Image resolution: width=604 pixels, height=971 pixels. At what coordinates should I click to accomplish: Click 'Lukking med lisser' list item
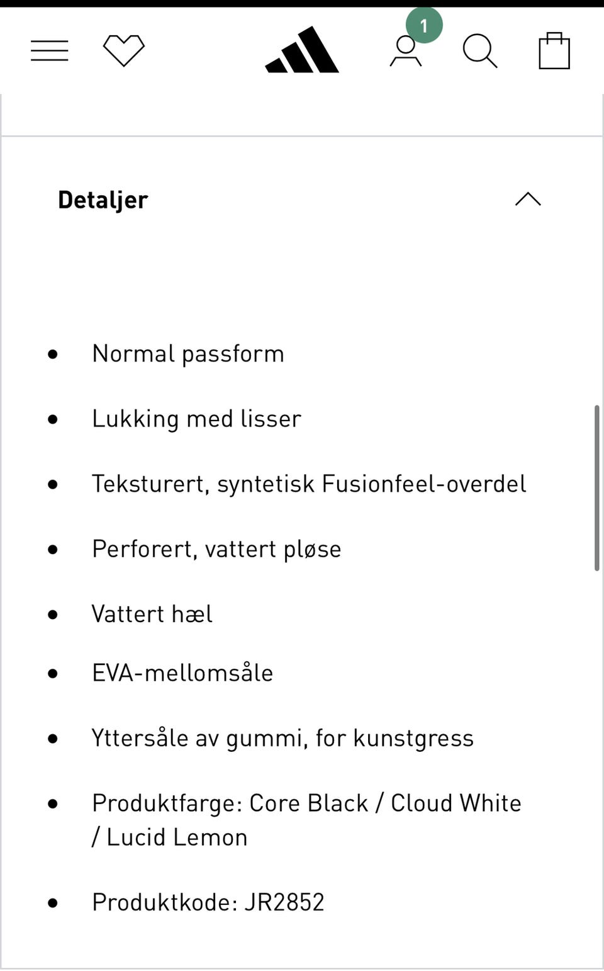pyautogui.click(x=196, y=419)
